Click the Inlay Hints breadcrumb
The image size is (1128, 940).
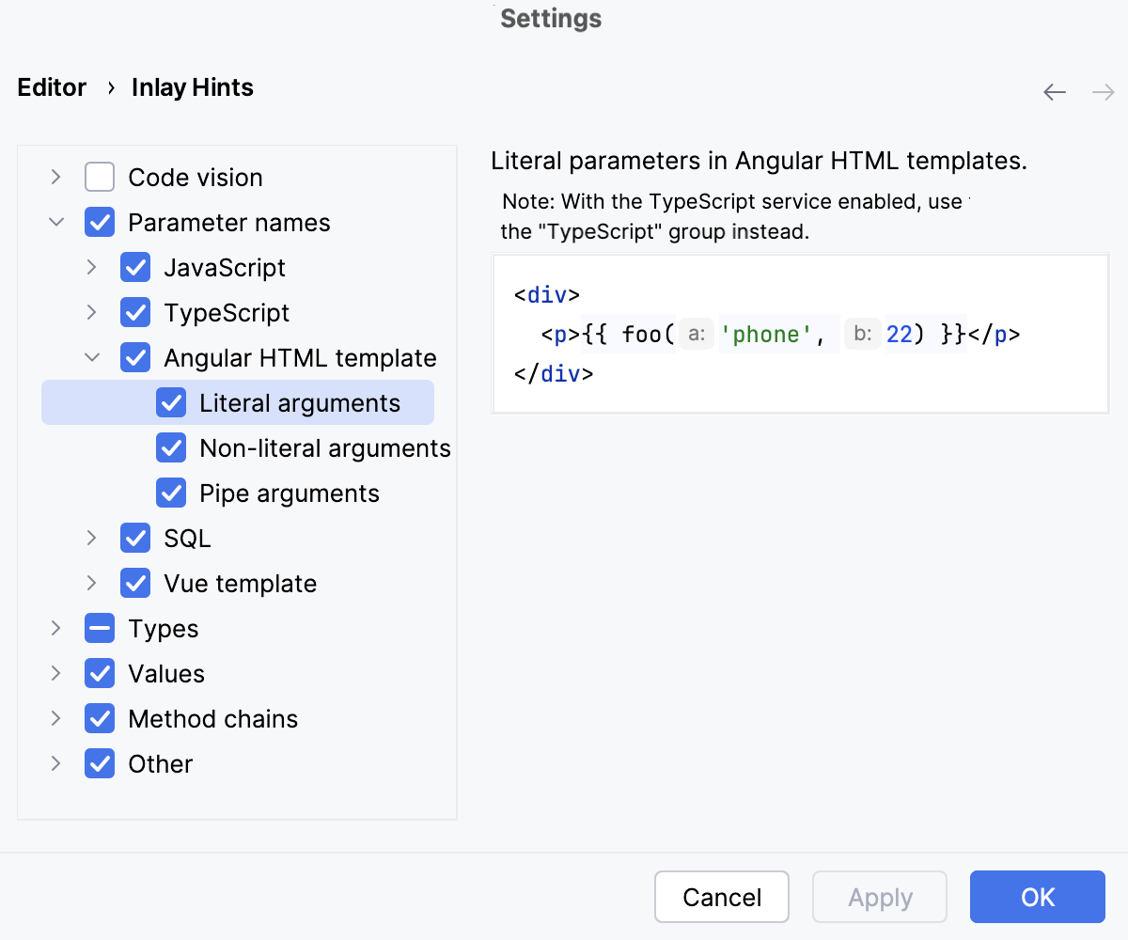tap(192, 87)
